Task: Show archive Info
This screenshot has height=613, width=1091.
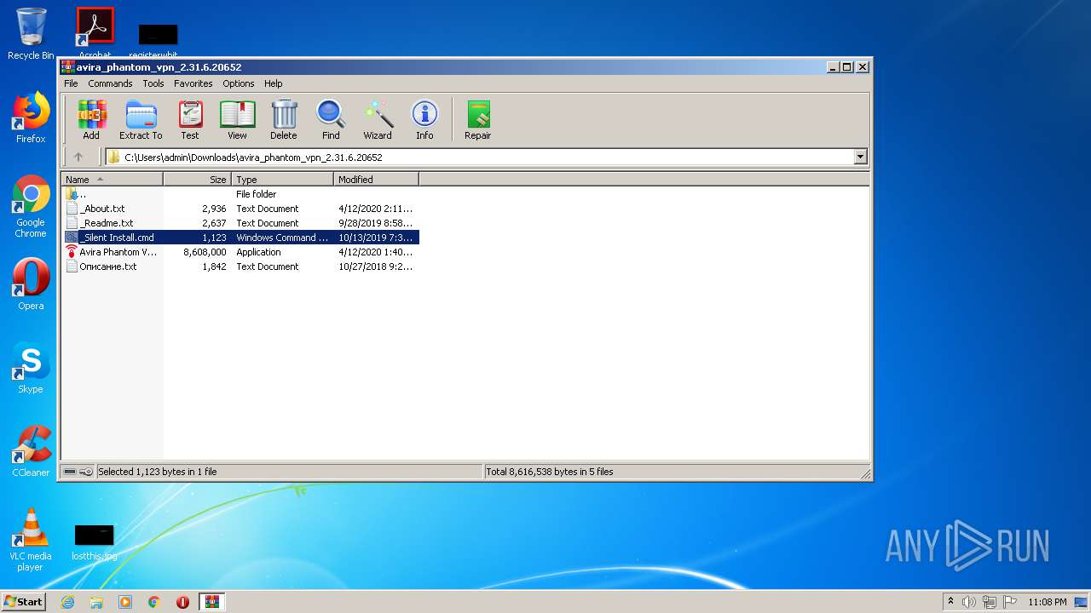Action: tap(424, 120)
